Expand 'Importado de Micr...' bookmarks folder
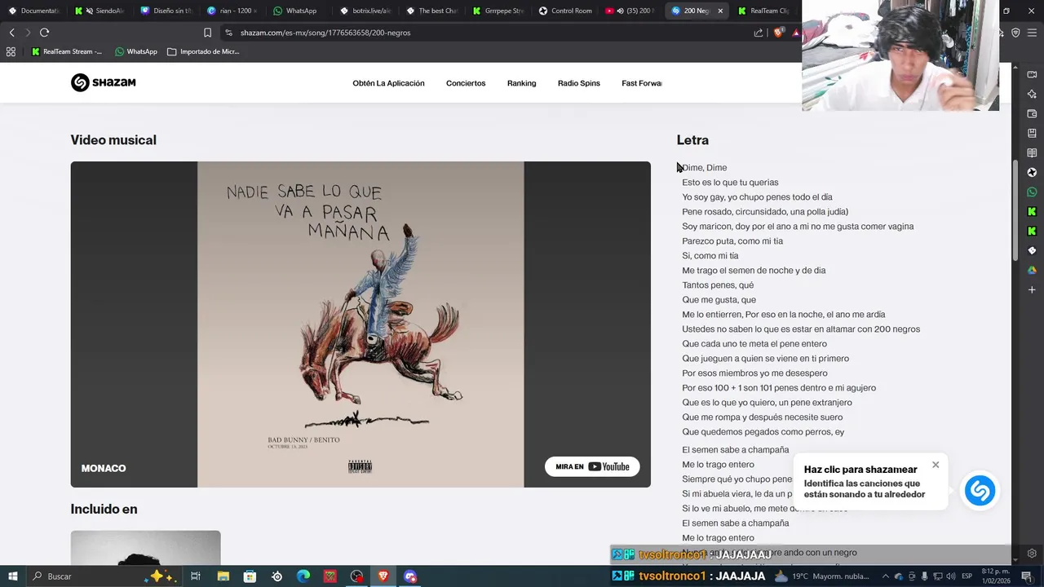Viewport: 1044px width, 587px height. [203, 51]
